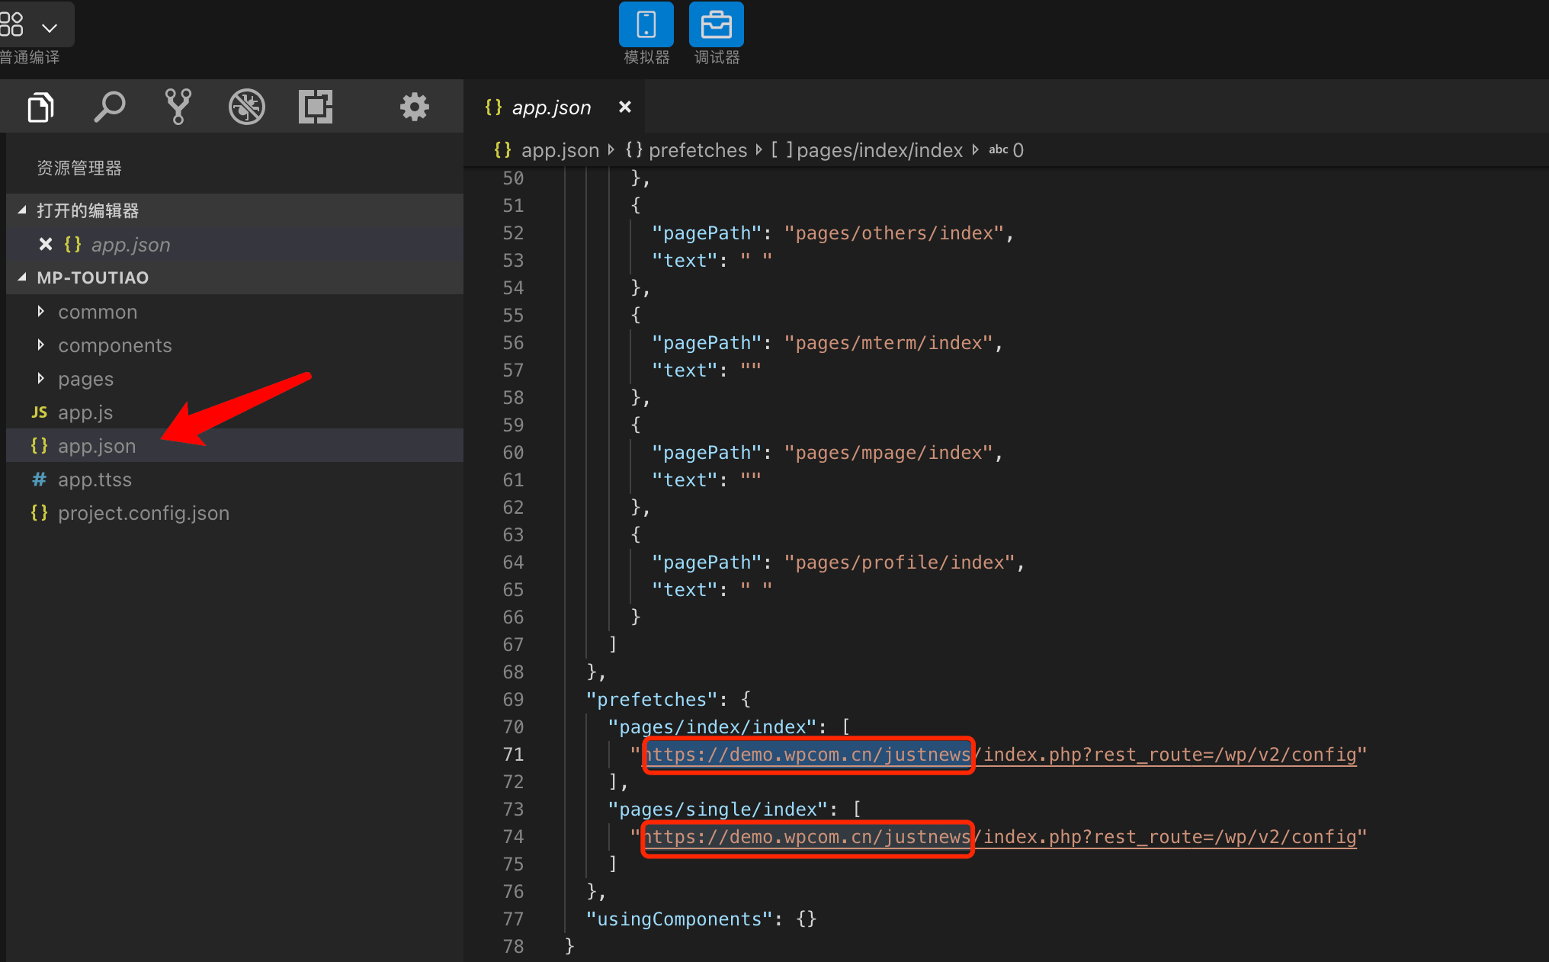This screenshot has width=1549, height=962.
Task: Click the "text" key on line 53
Action: [685, 261]
